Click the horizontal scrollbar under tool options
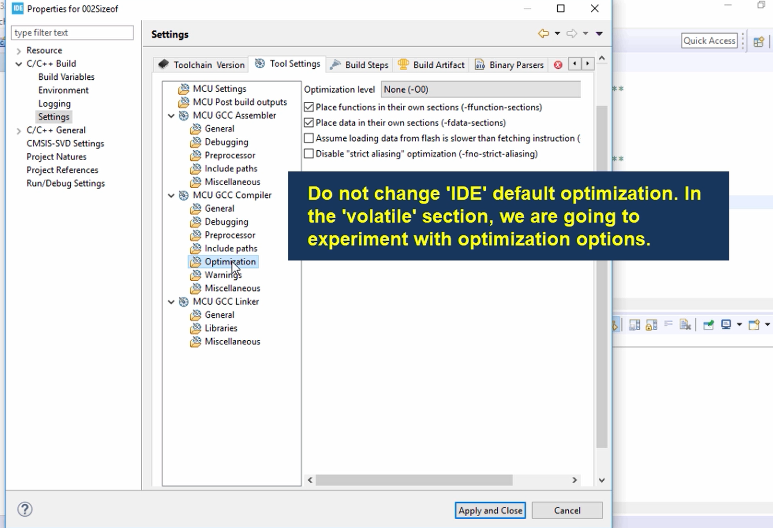 pos(414,480)
